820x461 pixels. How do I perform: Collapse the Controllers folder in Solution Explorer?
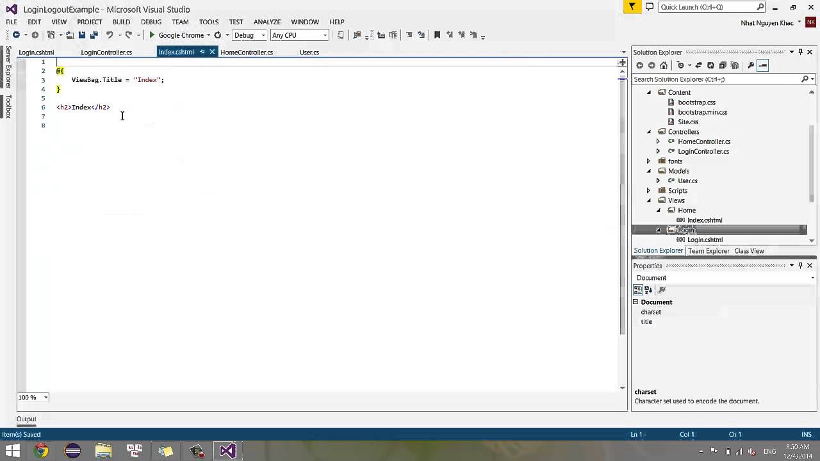click(x=649, y=132)
